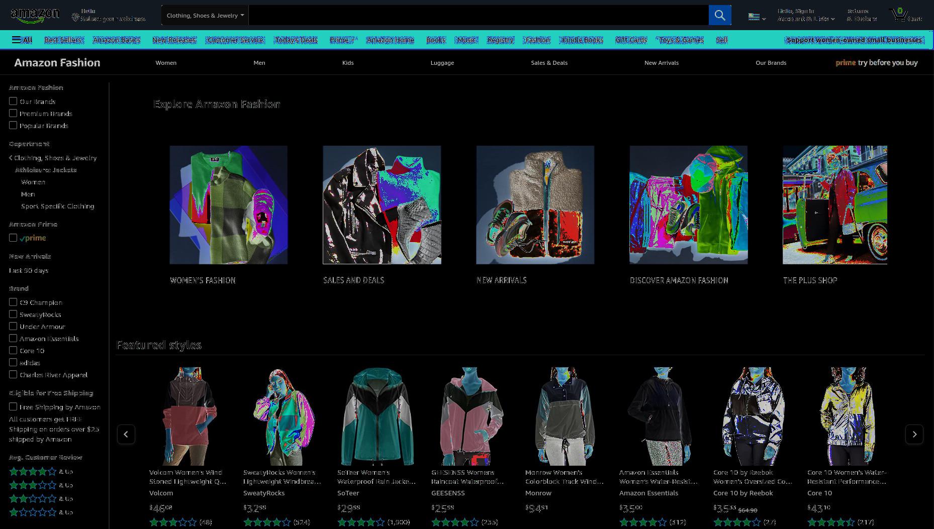Click in the search text field
Image resolution: width=934 pixels, height=529 pixels.
click(x=479, y=15)
